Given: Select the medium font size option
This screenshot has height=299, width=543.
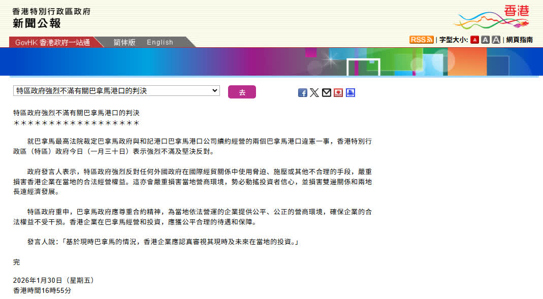Looking at the screenshot, I should (x=485, y=40).
